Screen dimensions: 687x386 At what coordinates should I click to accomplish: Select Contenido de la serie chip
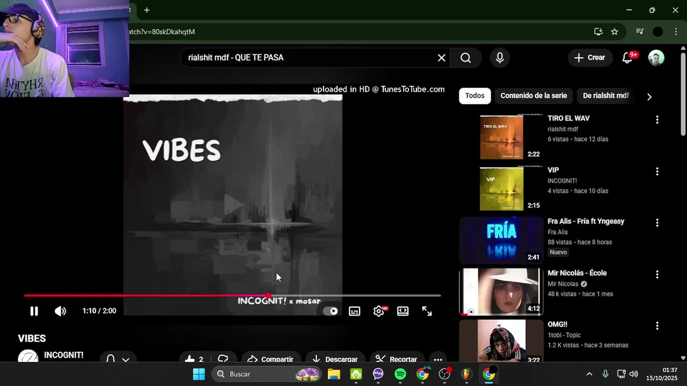pyautogui.click(x=533, y=95)
